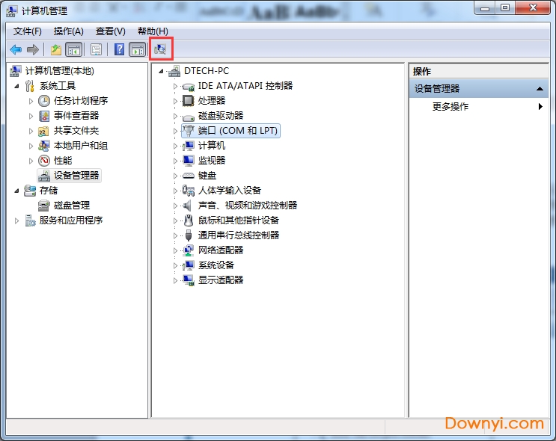
Task: Click 共享文件夹 icon
Action: (44, 131)
